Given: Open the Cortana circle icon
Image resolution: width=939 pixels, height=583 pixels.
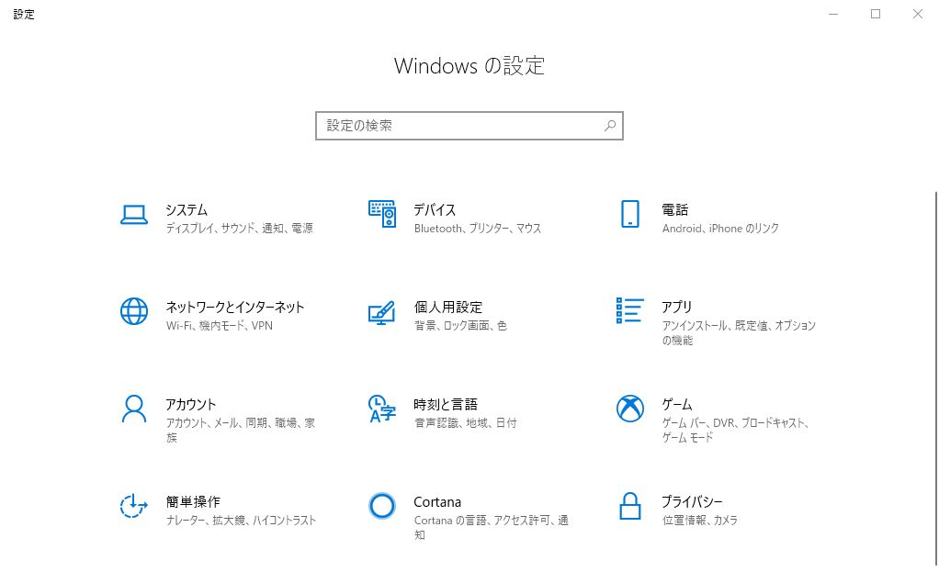Looking at the screenshot, I should point(382,506).
